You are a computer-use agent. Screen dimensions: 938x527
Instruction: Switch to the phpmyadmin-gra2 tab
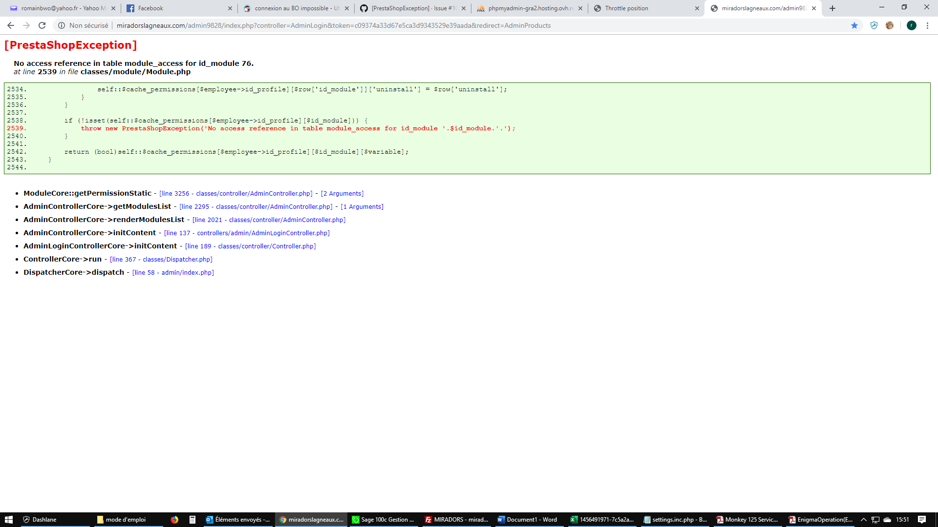click(x=530, y=8)
